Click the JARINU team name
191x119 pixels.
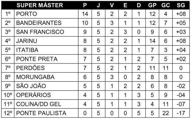(x=27, y=41)
